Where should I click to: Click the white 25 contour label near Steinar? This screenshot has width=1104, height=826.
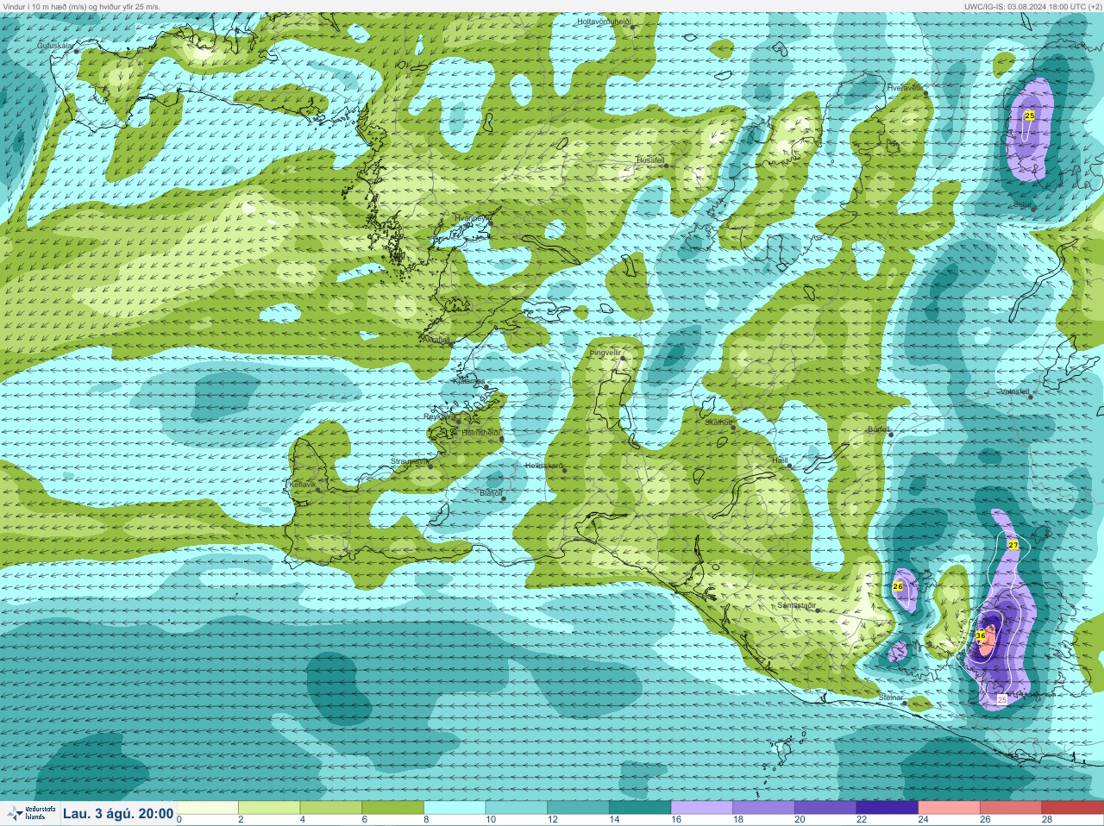[x=1002, y=699]
